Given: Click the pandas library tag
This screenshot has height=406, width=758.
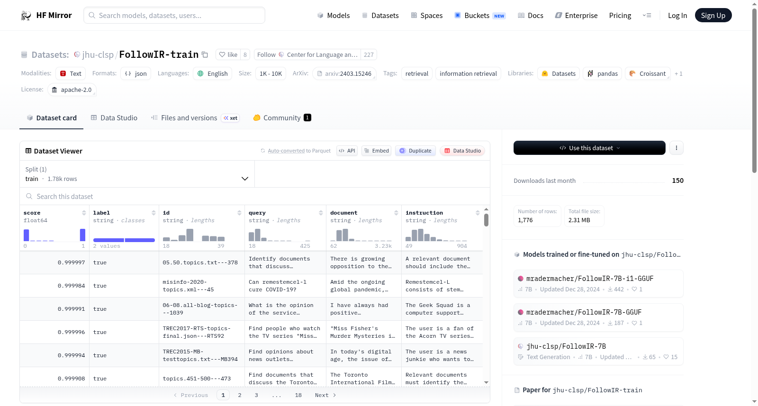Looking at the screenshot, I should pyautogui.click(x=602, y=73).
